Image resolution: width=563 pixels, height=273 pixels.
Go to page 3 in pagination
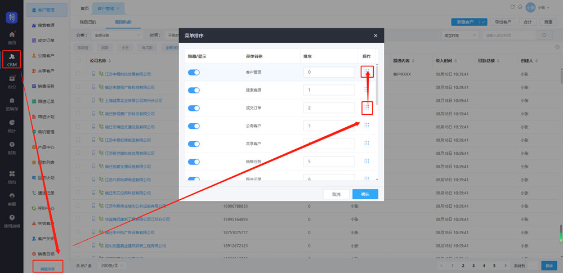473,266
